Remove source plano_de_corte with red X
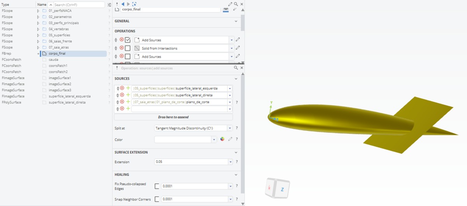Viewport: 467px width, 206px height. point(122,102)
